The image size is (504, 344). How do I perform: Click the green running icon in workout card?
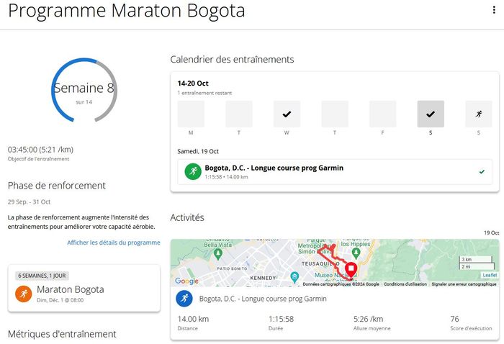192,172
